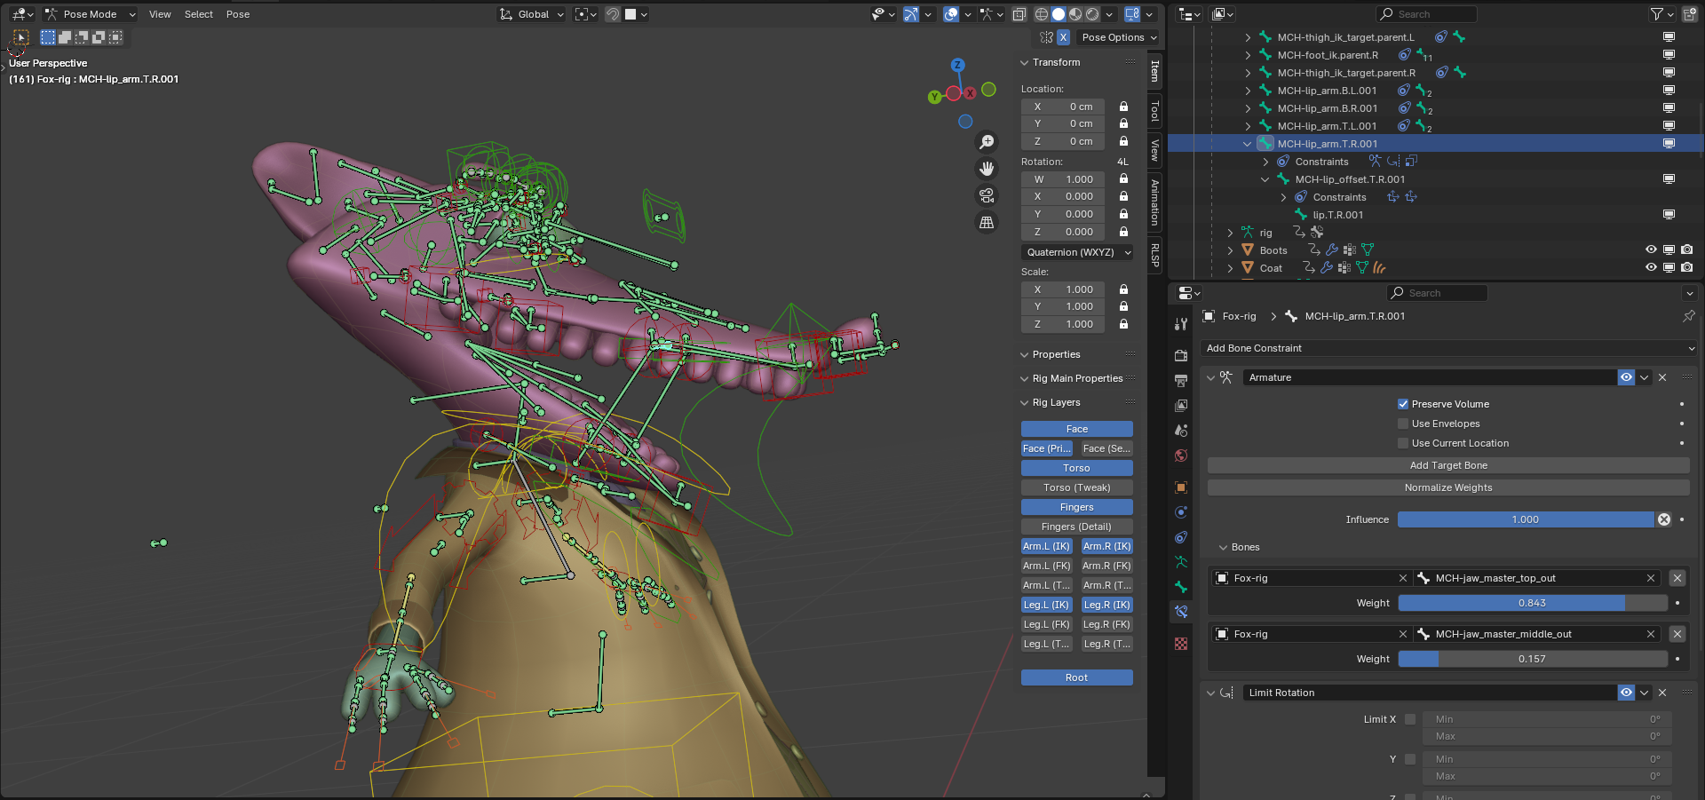Open the Tool properties tab icon
The image size is (1705, 800).
(x=1181, y=324)
